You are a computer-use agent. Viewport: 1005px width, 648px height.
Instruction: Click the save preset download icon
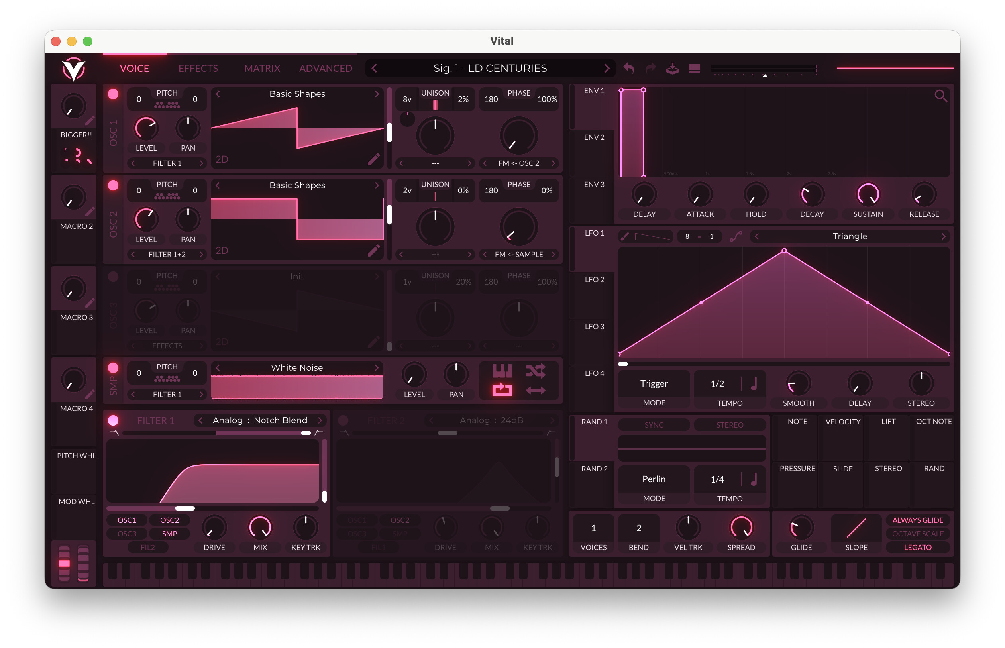[x=672, y=68]
